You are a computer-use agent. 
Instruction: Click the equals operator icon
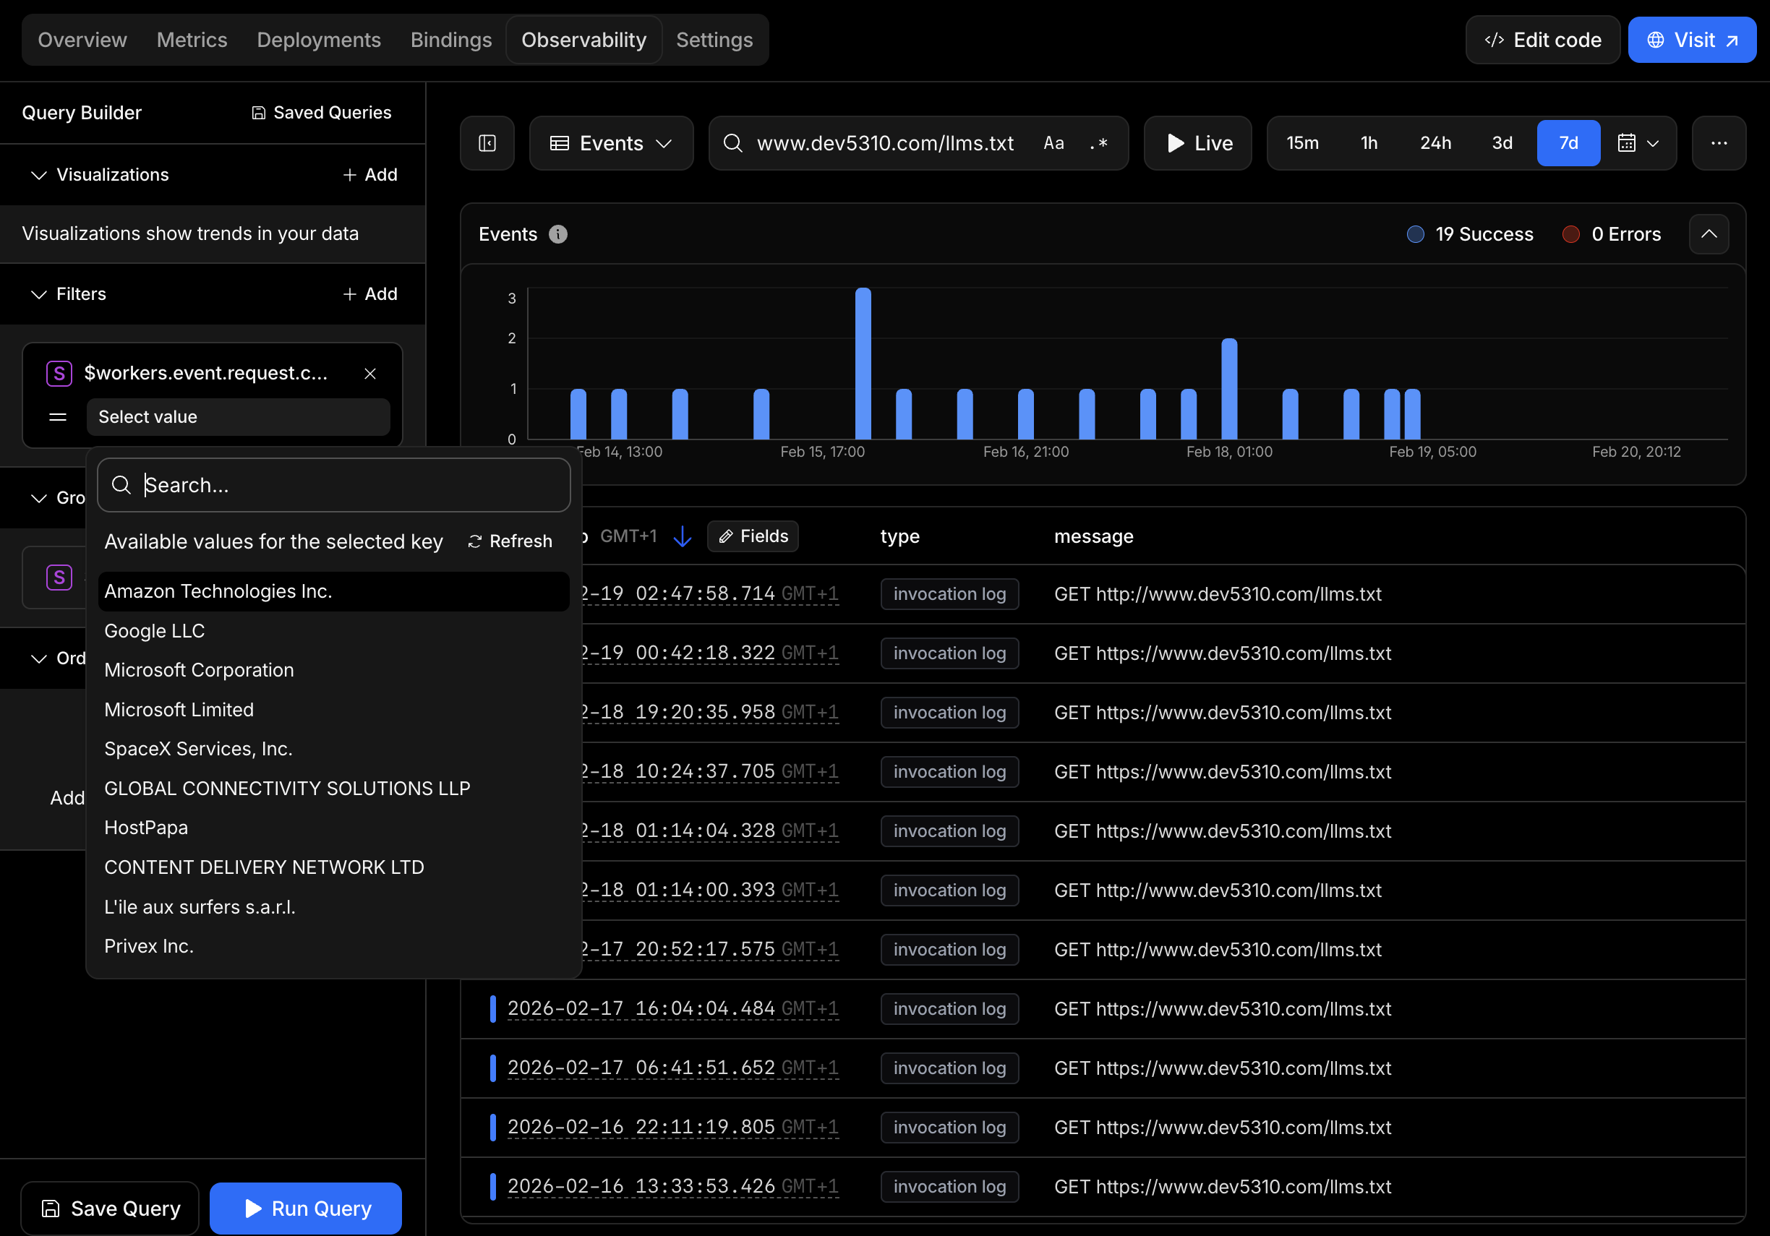[x=58, y=417]
